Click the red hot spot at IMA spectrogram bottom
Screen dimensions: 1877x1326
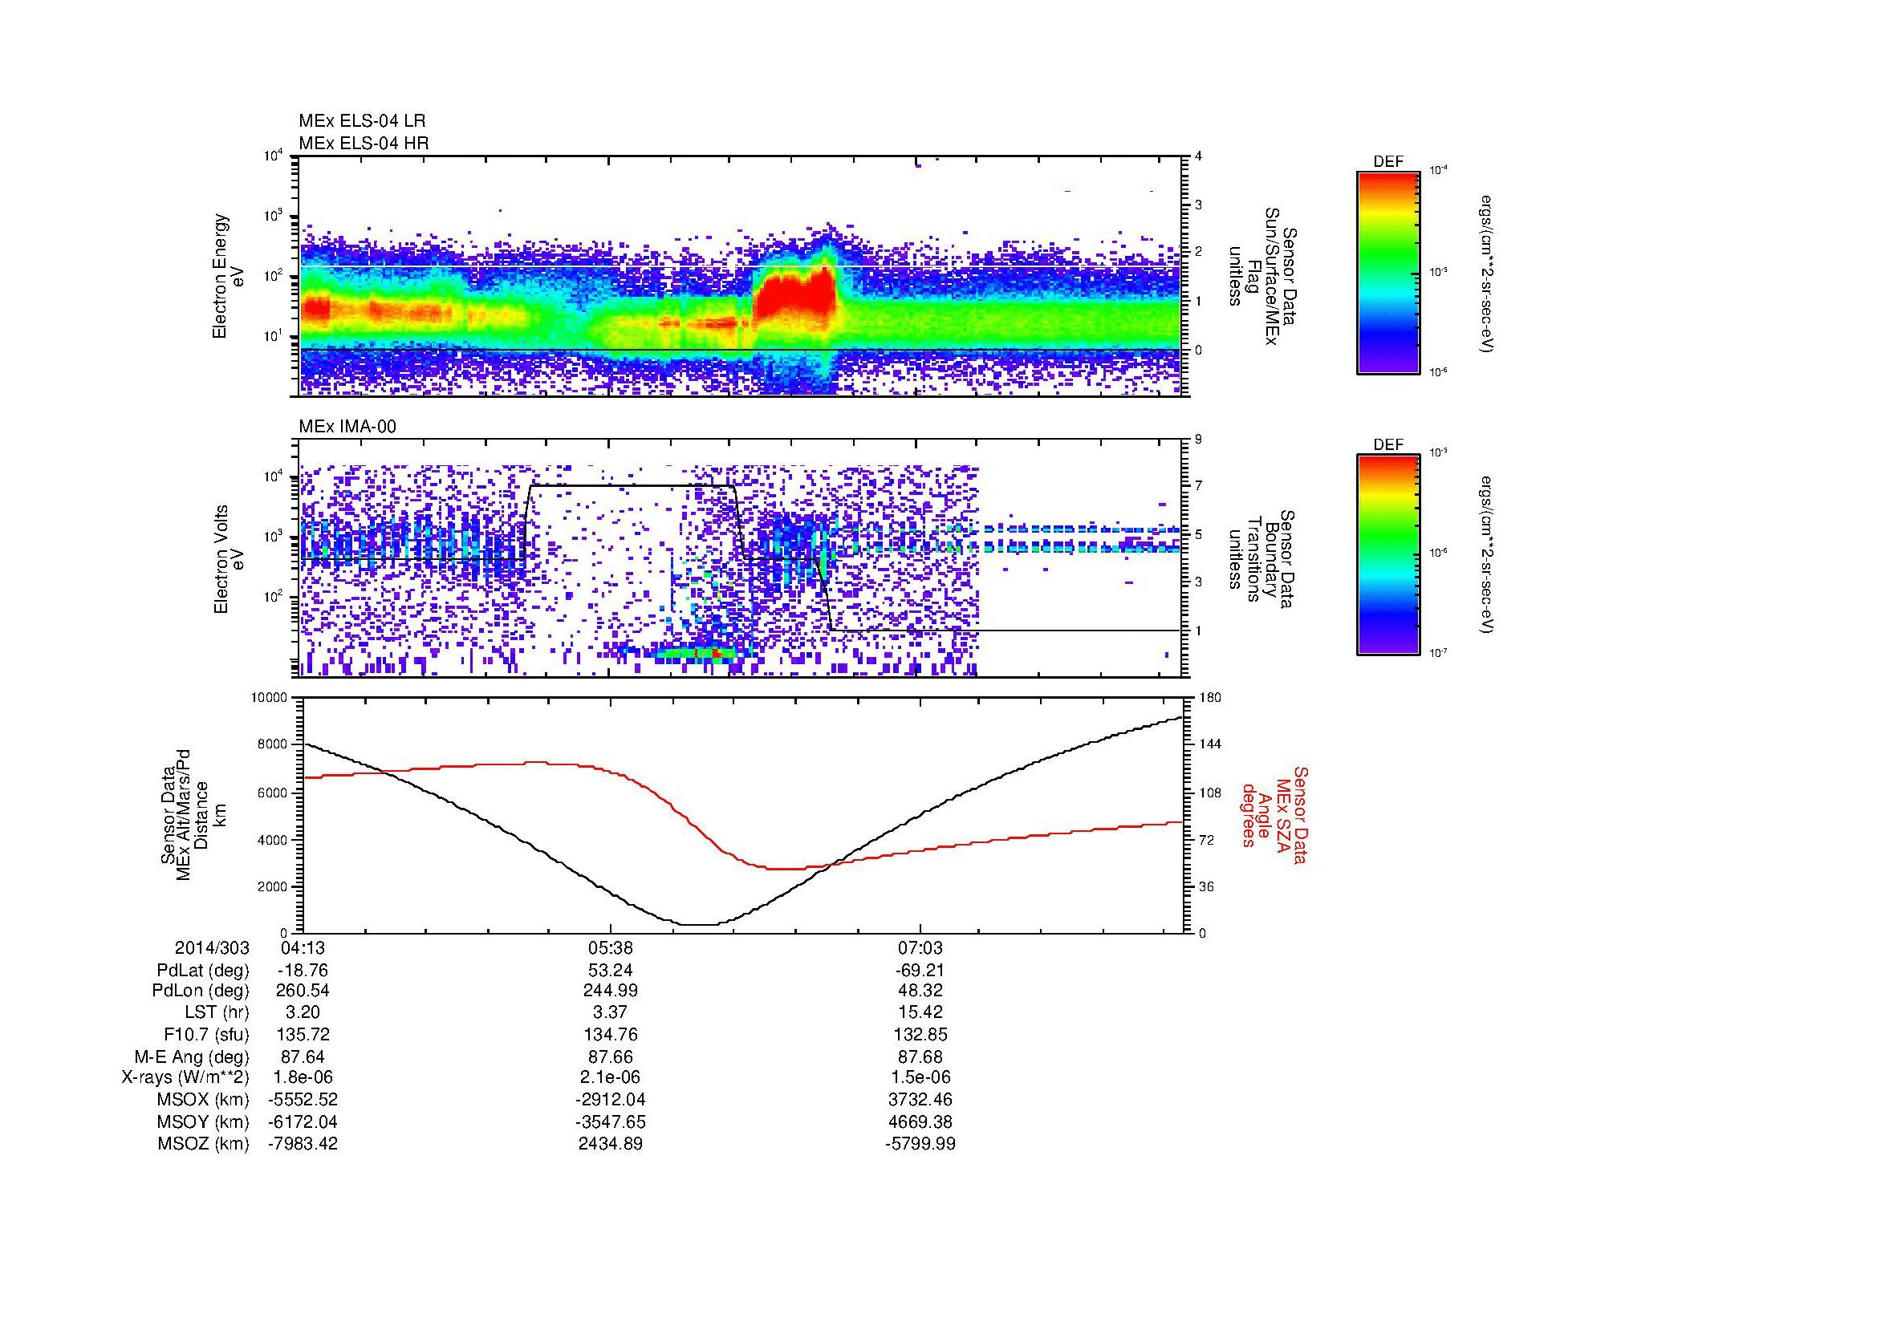[x=715, y=653]
